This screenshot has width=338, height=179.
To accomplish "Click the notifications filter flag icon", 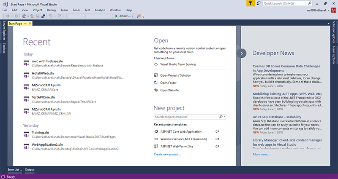I will [250, 3].
